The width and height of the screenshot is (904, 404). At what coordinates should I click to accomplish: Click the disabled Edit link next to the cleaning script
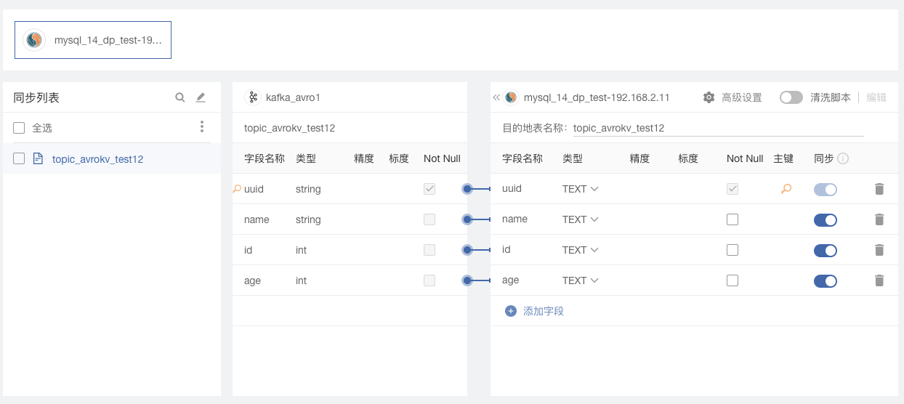876,97
